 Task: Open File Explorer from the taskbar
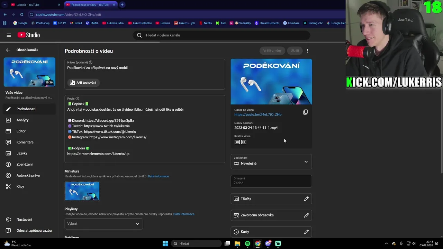point(237,243)
